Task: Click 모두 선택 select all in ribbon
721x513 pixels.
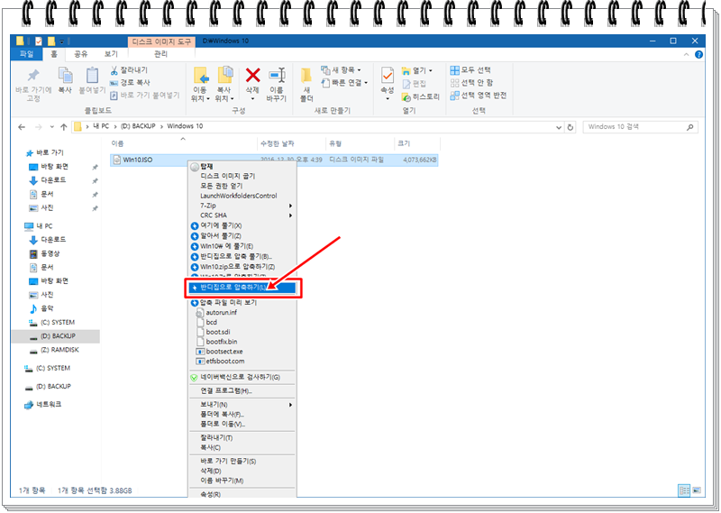Action: tap(470, 70)
